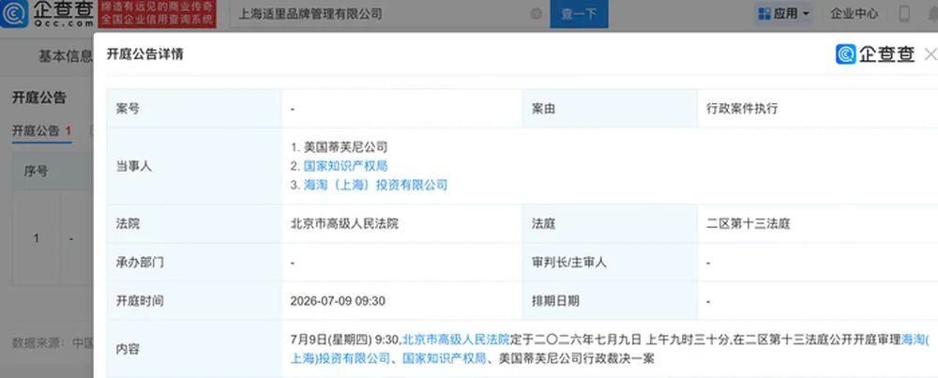The height and width of the screenshot is (378, 938).
Task: Click the 行政案件执行 case cause value
Action: click(x=742, y=109)
